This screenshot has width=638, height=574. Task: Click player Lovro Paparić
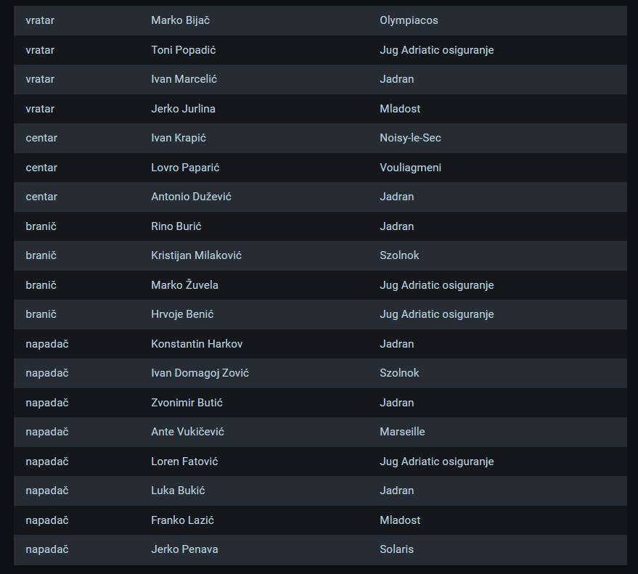pos(185,168)
